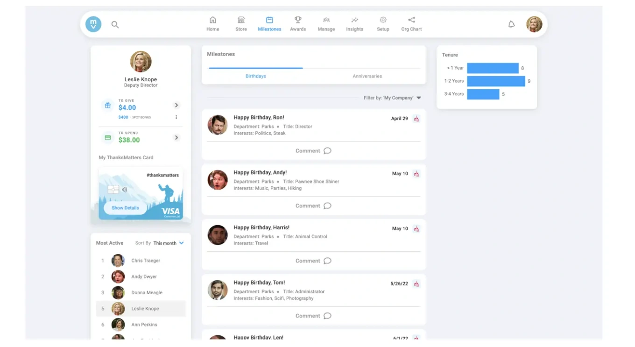Open the spot bonus three-dot menu
This screenshot has height=347, width=635.
click(176, 117)
